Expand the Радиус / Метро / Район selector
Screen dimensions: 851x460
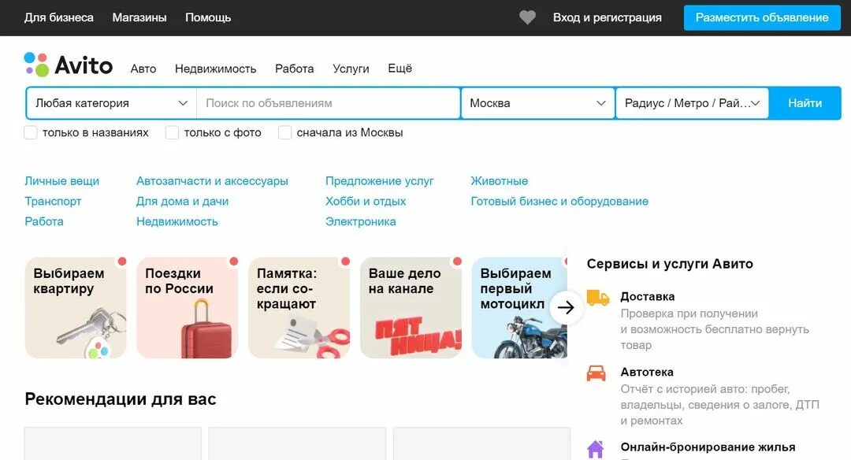point(692,103)
